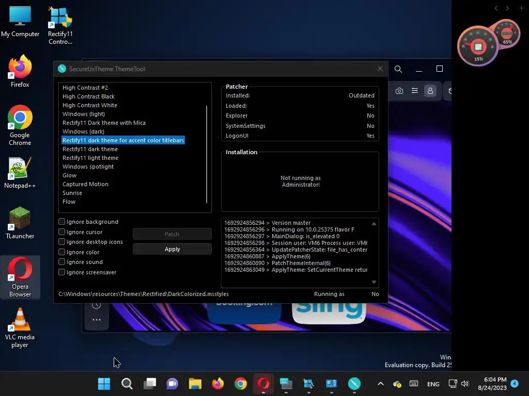Select the Rectify11 dark theme entry
Image resolution: width=529 pixels, height=396 pixels.
90,149
